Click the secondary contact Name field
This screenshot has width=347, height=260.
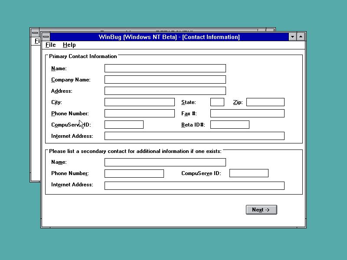click(165, 162)
